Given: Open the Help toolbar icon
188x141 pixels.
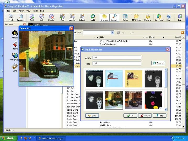Looking at the screenshot, I should click(x=168, y=18).
